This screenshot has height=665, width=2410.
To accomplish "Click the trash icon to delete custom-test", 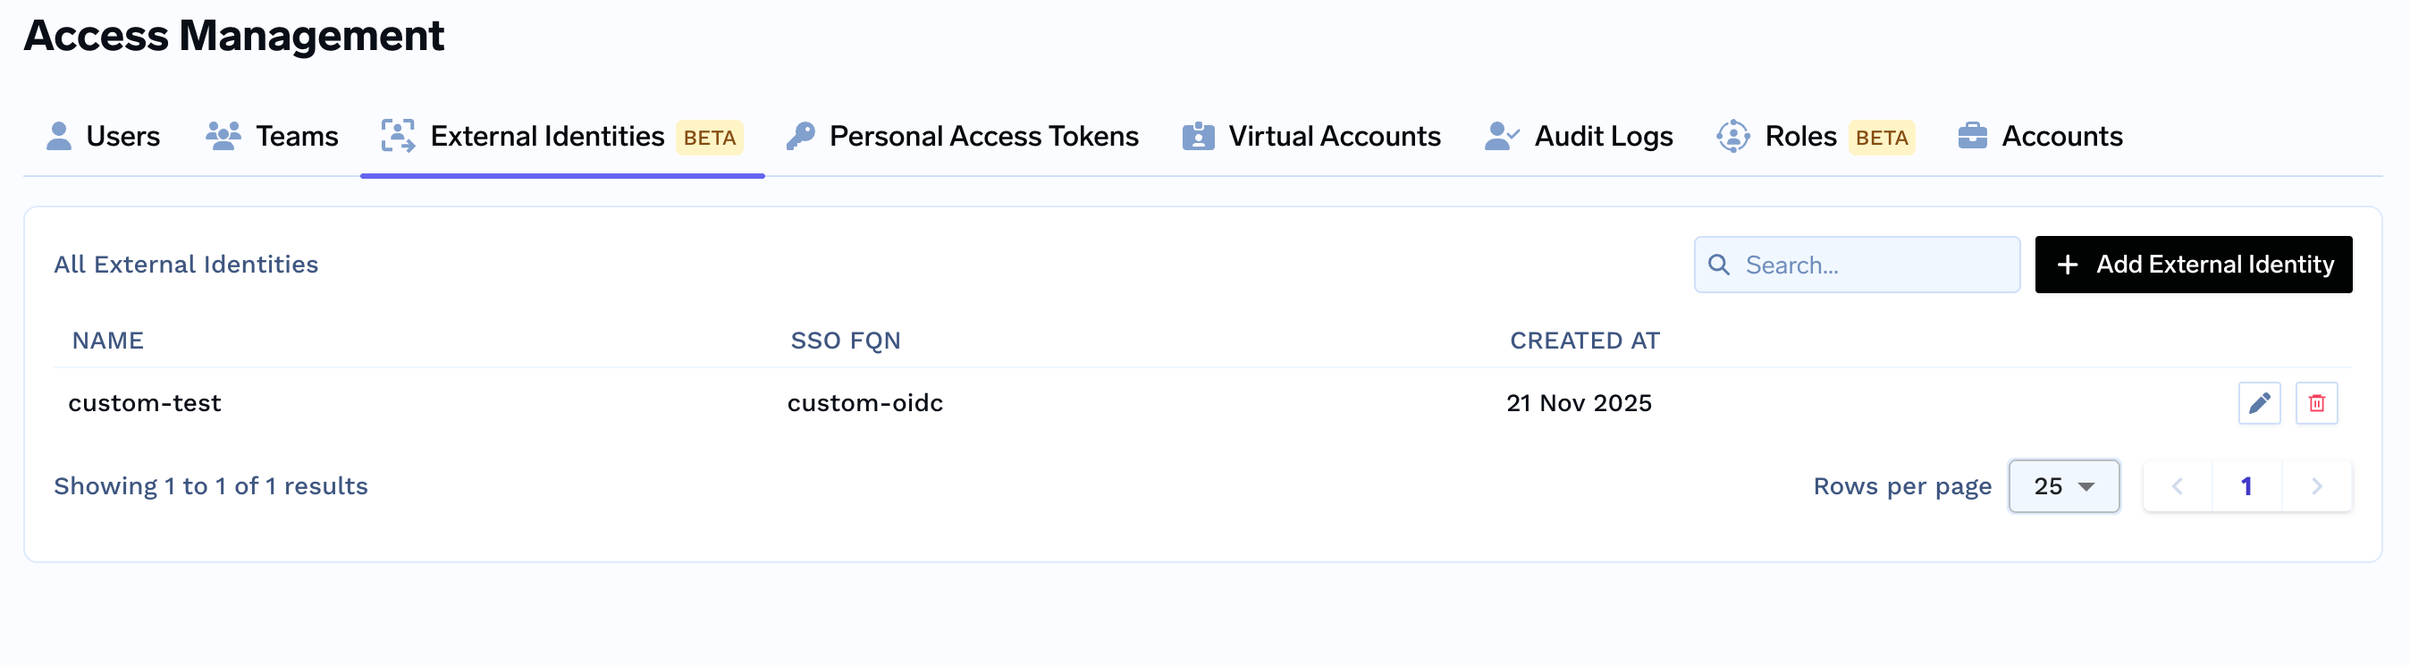I will click(2318, 403).
